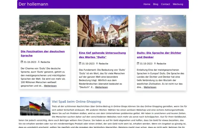The width and height of the screenshot is (206, 128).
Task: Click Redactie author on Untersuchung des Wortes card
Action: [x=103, y=63]
